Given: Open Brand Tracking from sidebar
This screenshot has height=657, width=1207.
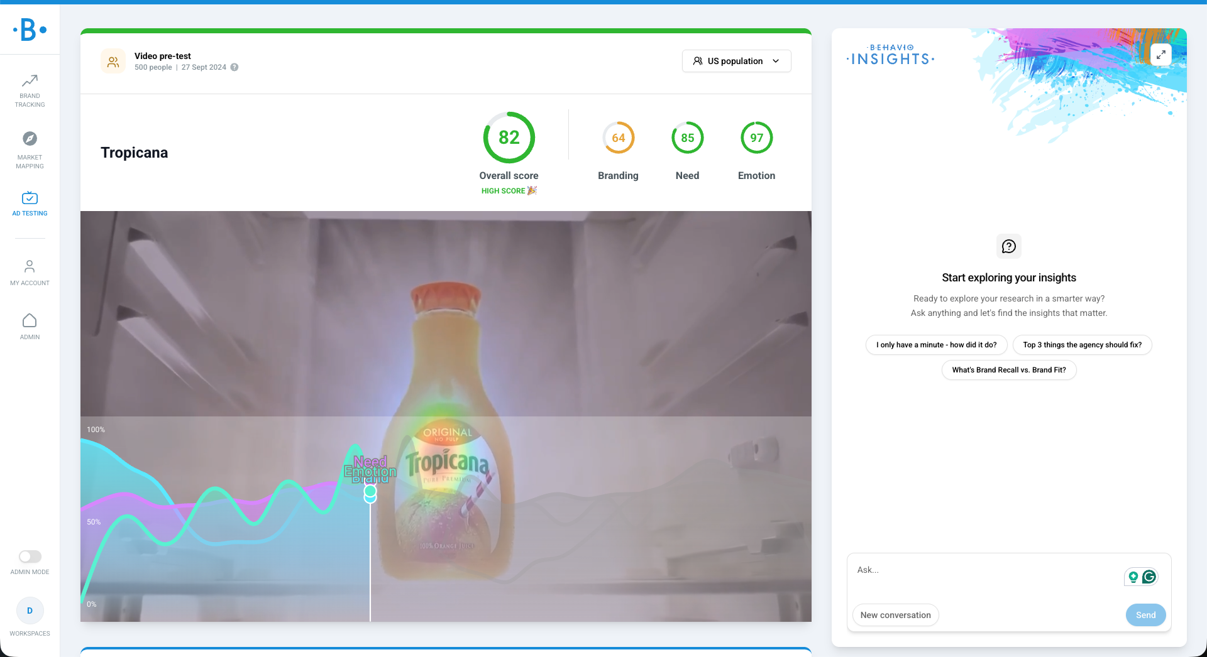Looking at the screenshot, I should click(30, 91).
